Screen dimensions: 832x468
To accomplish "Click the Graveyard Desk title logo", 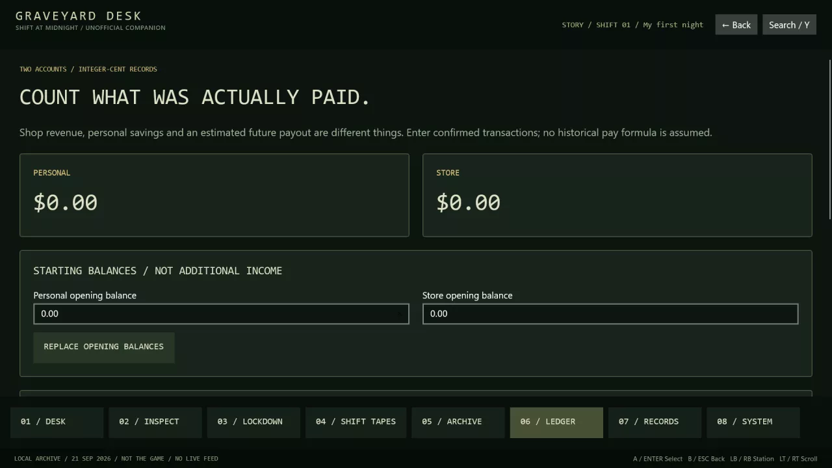I will 79,16.
